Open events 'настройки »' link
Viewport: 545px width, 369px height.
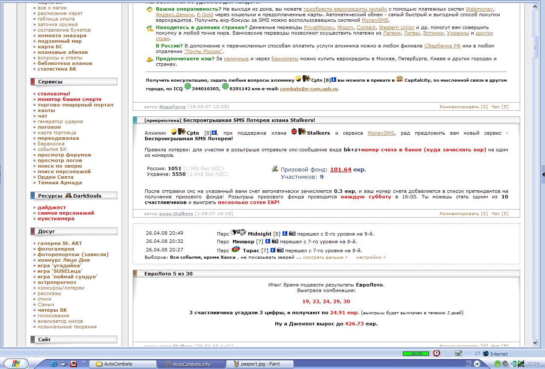point(371,257)
